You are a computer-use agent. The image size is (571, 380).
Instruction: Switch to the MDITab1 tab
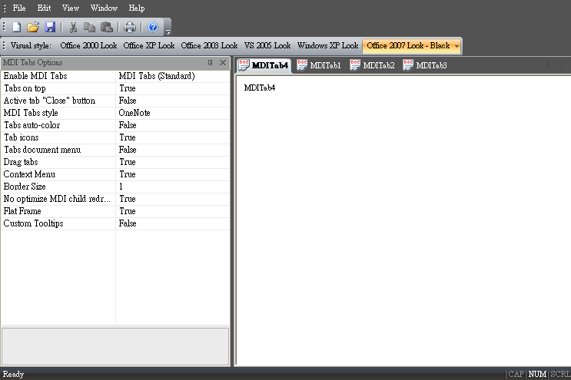tap(319, 65)
